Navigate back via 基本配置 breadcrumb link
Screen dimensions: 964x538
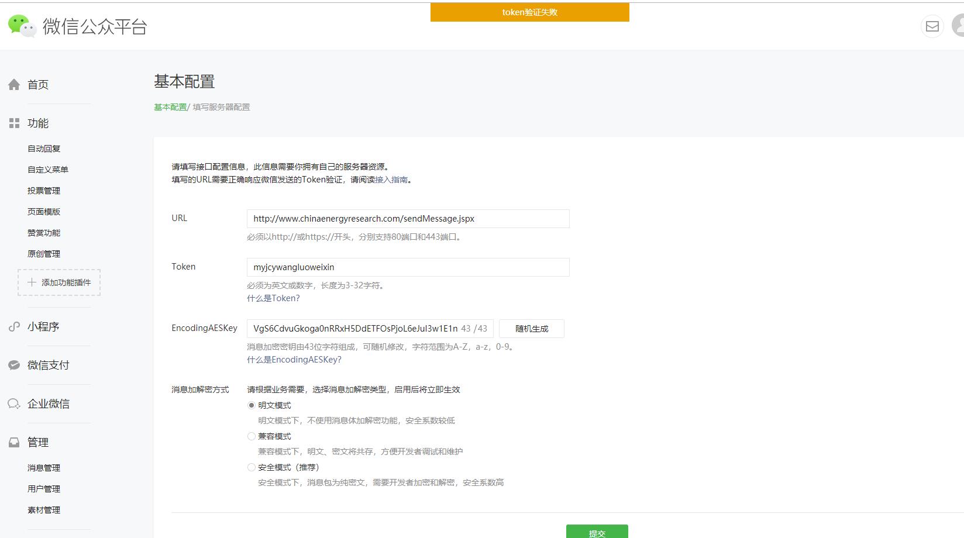click(170, 107)
